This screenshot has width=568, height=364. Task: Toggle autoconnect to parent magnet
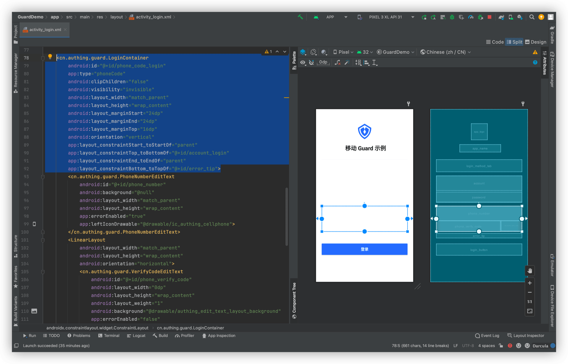[x=311, y=62]
